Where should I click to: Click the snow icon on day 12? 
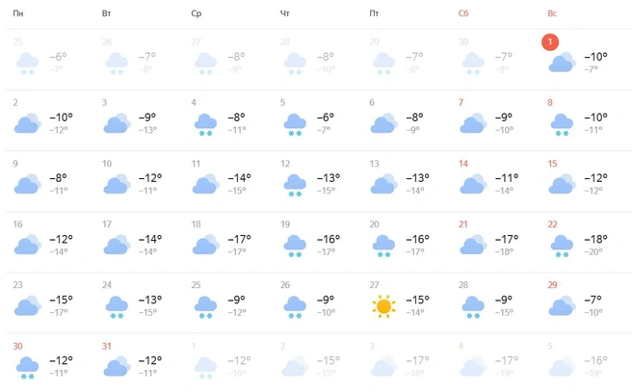tap(295, 185)
